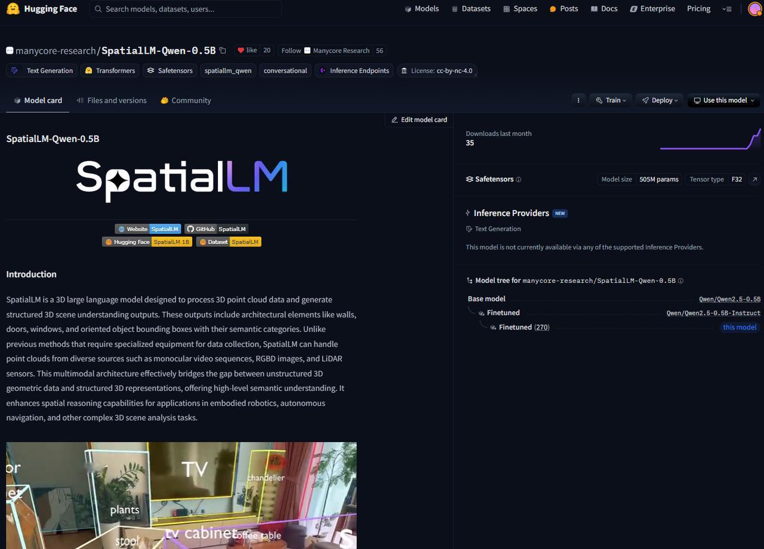Screen dimensions: 764x549
Task: Open the Website SpatialLM badge
Action: click(148, 229)
